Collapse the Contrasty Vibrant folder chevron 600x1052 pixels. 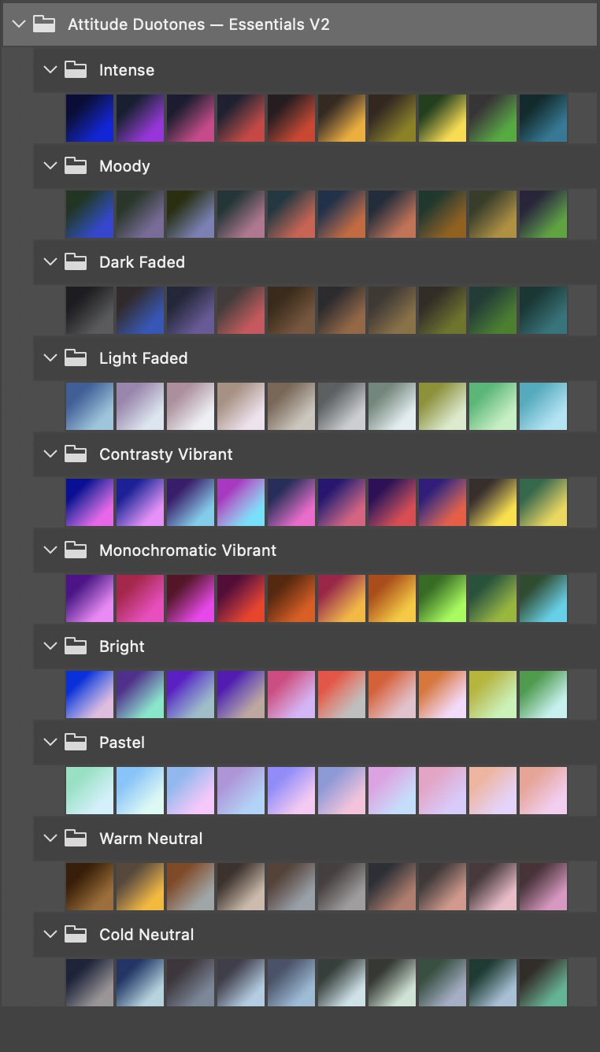50,454
